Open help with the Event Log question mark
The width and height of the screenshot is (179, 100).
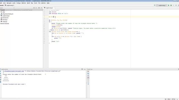[x=88, y=84]
